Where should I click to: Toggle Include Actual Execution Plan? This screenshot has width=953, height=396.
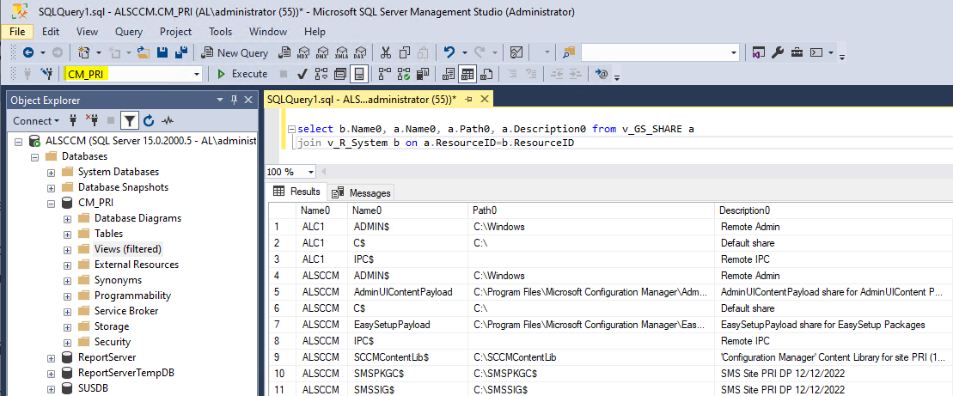pos(385,74)
